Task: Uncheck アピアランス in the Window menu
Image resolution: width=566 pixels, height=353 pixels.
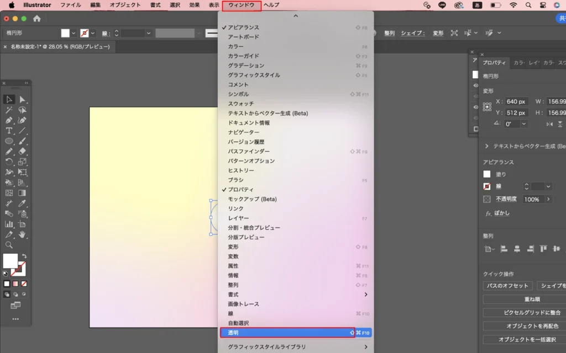Action: (x=243, y=28)
